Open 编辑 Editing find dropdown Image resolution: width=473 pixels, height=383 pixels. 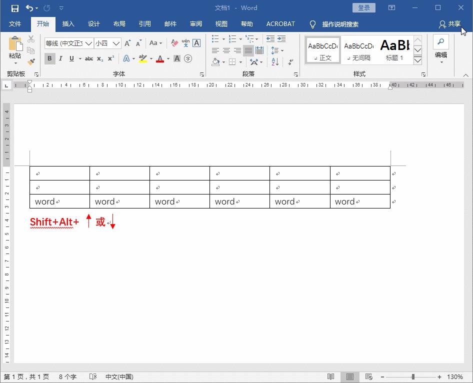pos(440,50)
